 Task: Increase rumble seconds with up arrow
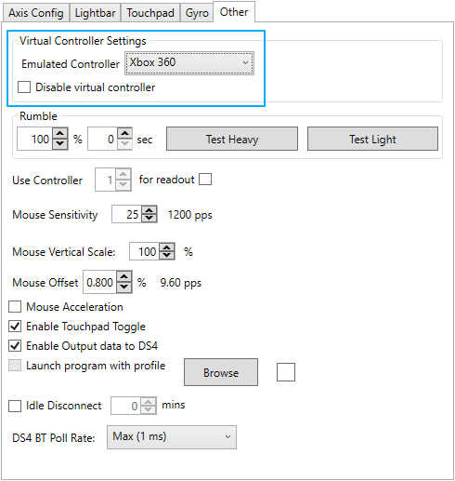(x=124, y=133)
